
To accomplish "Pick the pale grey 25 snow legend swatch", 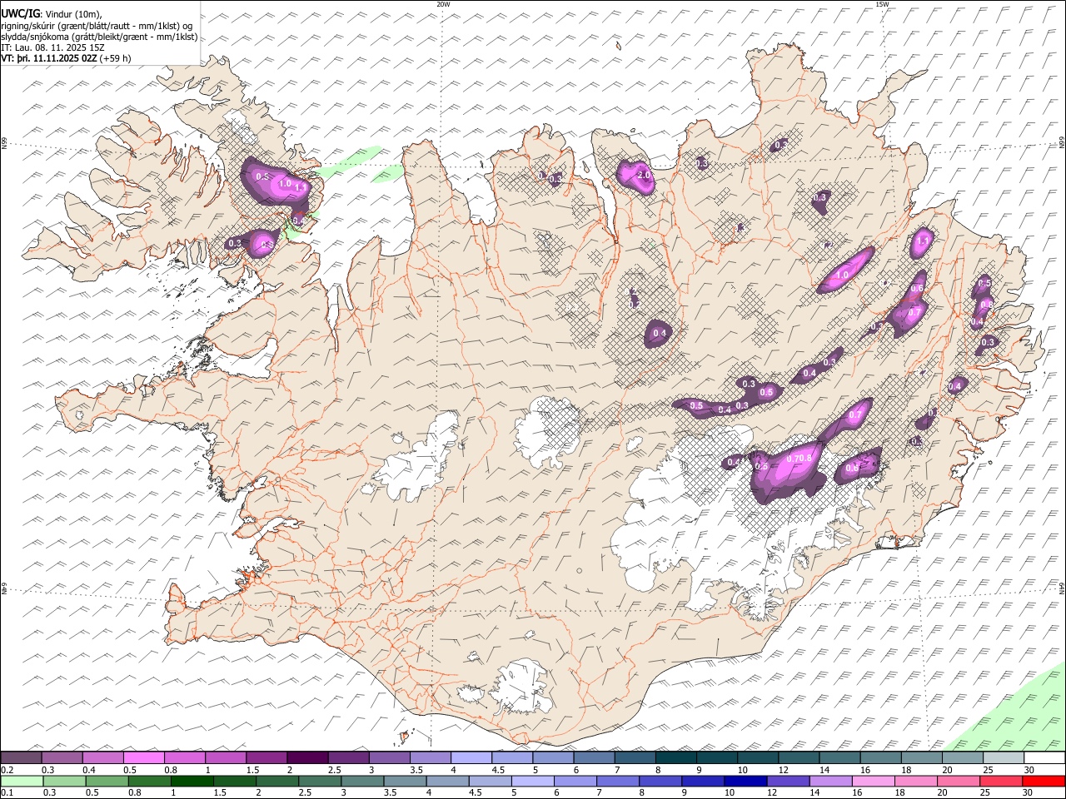I will [1004, 758].
